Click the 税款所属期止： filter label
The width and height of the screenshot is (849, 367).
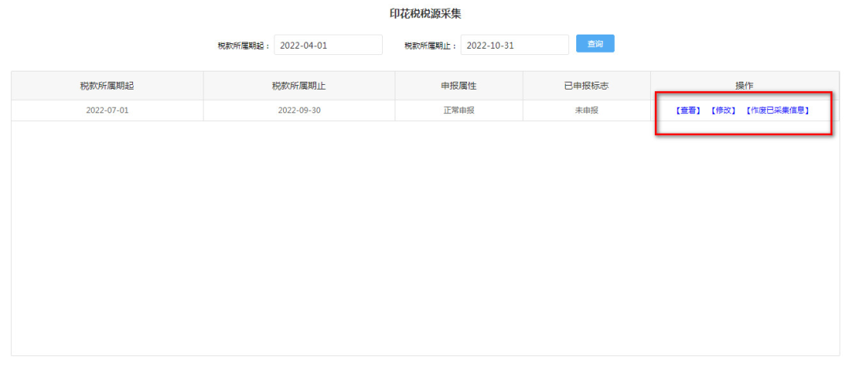click(431, 46)
